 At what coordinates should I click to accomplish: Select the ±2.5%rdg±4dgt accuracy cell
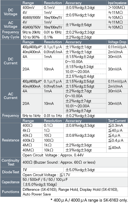[80, 76]
